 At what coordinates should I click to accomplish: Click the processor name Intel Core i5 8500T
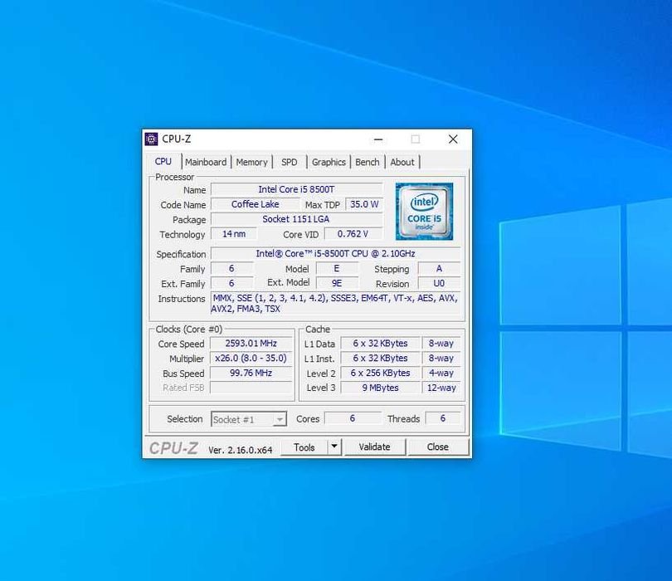tap(296, 189)
